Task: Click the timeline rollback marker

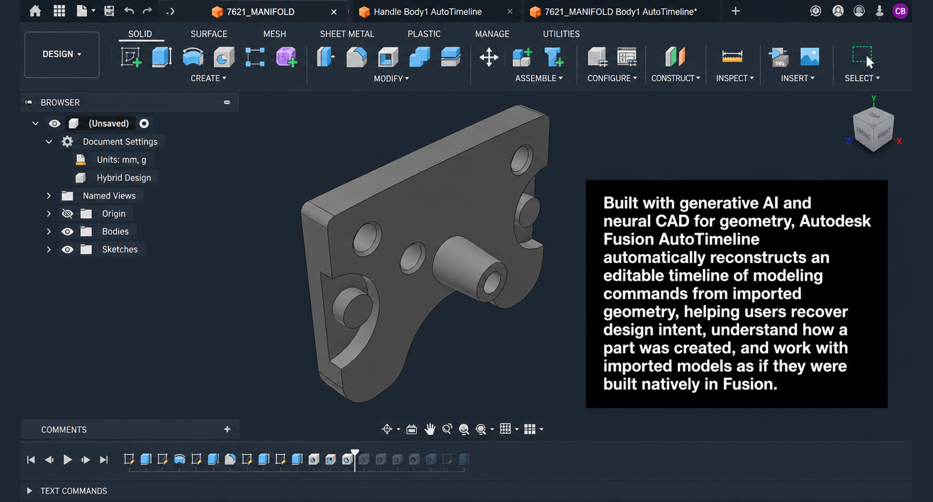Action: coord(355,460)
